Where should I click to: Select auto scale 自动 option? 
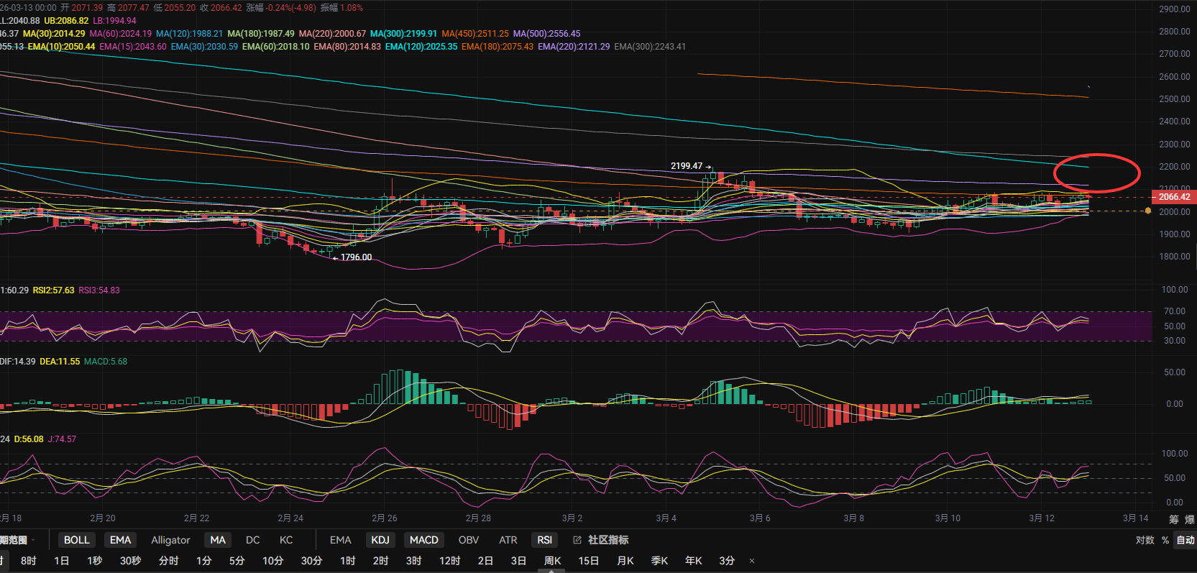1185,540
